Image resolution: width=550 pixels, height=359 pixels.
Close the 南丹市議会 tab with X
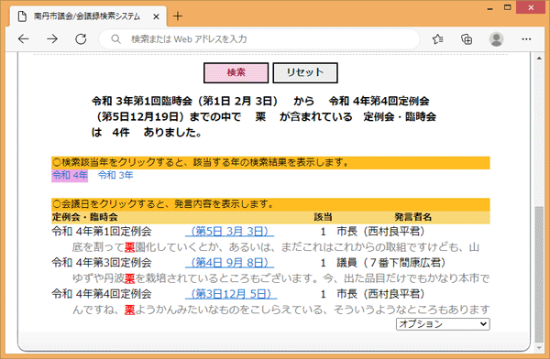[156, 16]
